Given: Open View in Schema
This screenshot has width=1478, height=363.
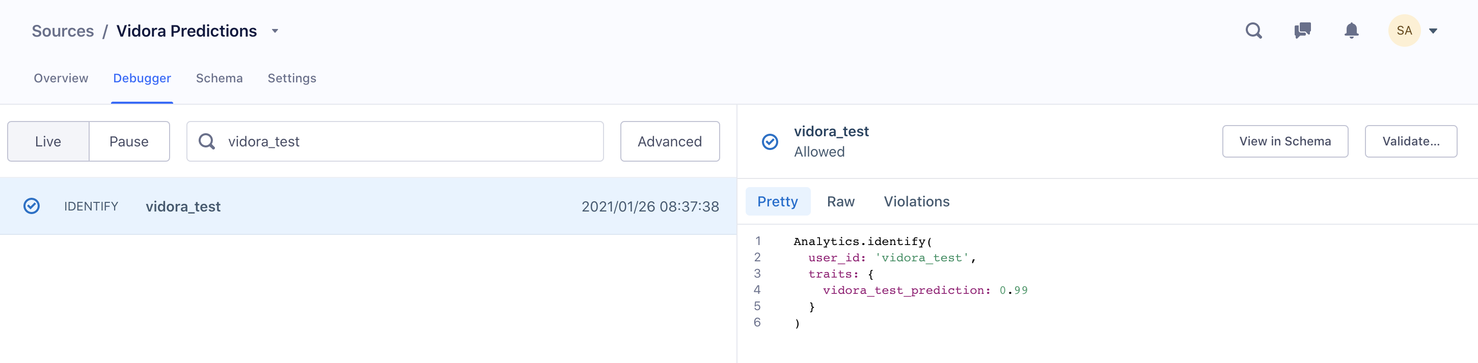Looking at the screenshot, I should coord(1284,141).
